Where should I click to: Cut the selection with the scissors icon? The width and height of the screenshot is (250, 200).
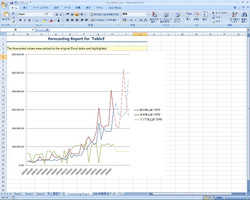click(14, 13)
